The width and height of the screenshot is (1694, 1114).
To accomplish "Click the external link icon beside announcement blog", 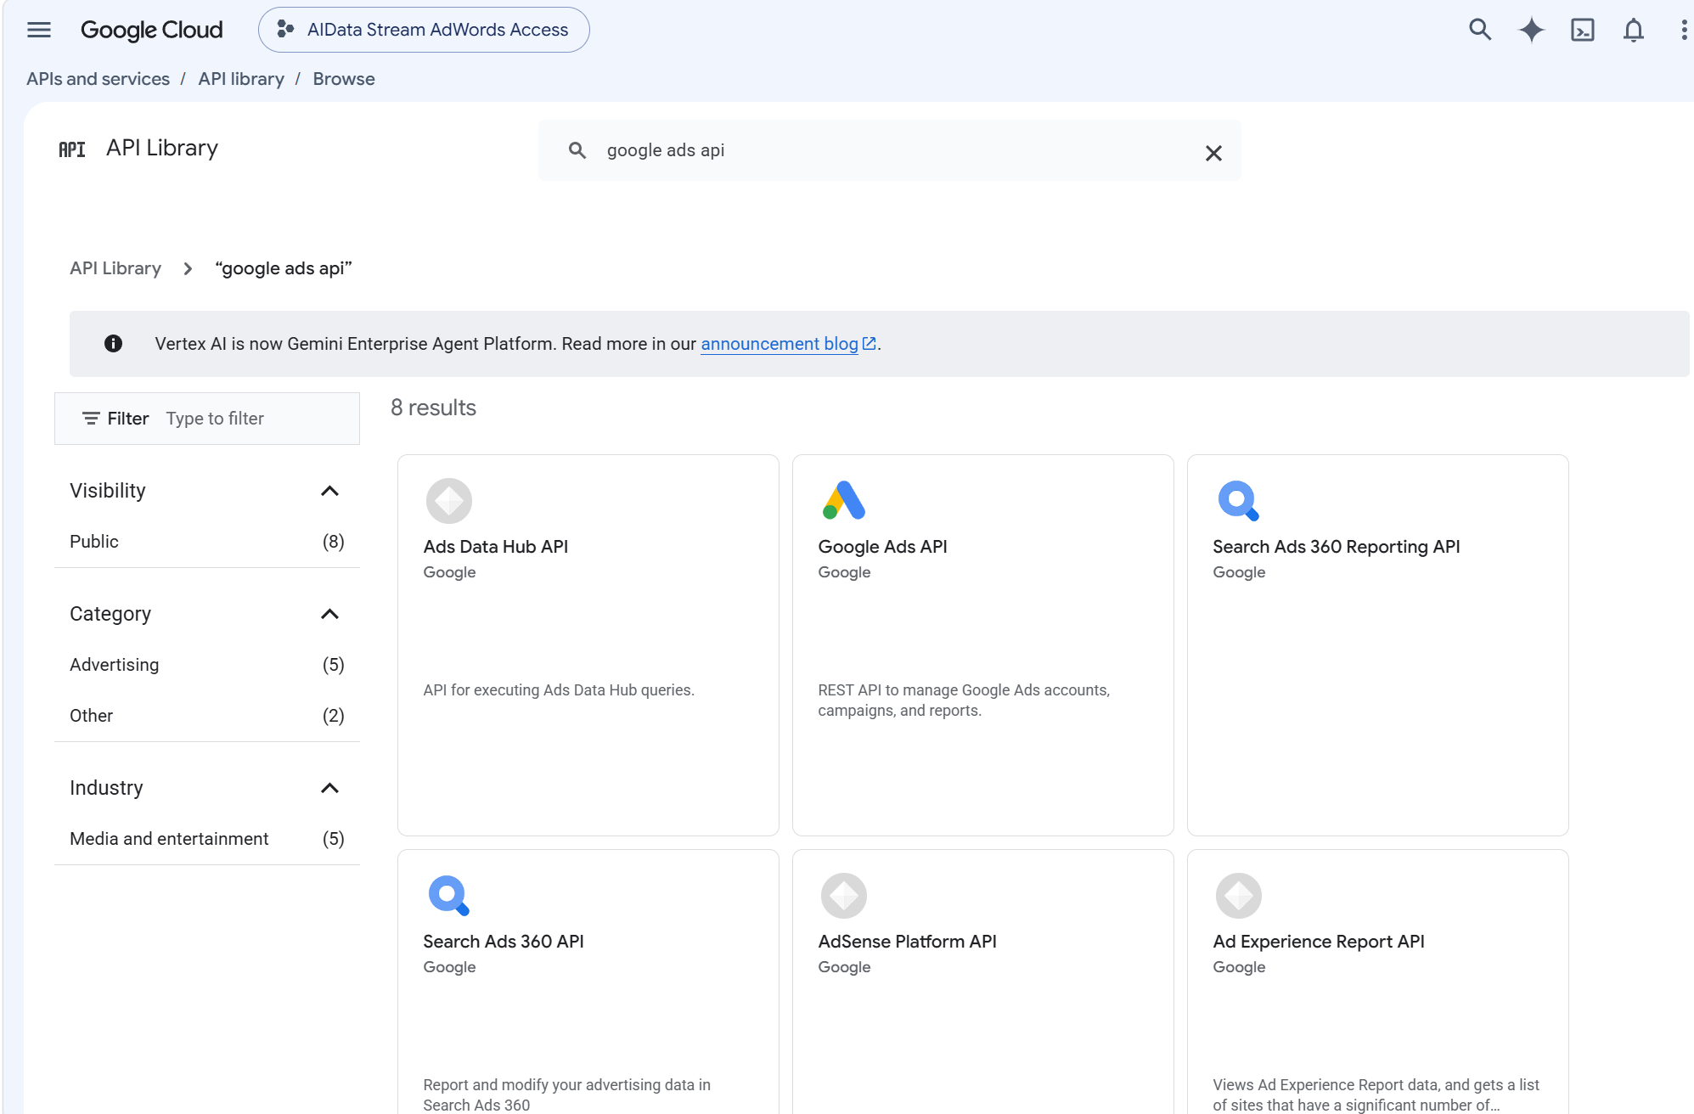I will click(x=869, y=343).
